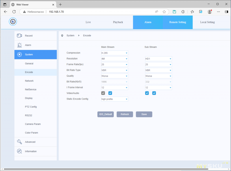
Task: Switch to the Local Setting tab
Action: 207,22
